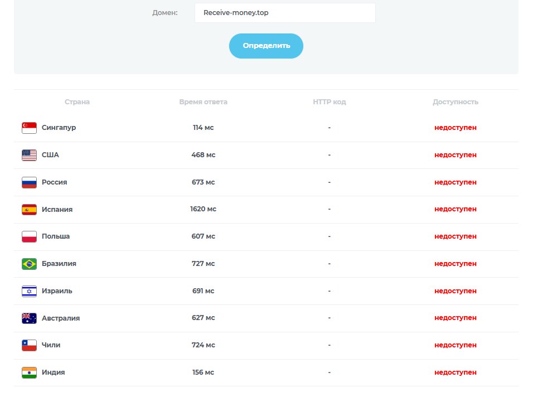This screenshot has width=533, height=397.
Task: Focus the Домен input field
Action: coord(285,13)
